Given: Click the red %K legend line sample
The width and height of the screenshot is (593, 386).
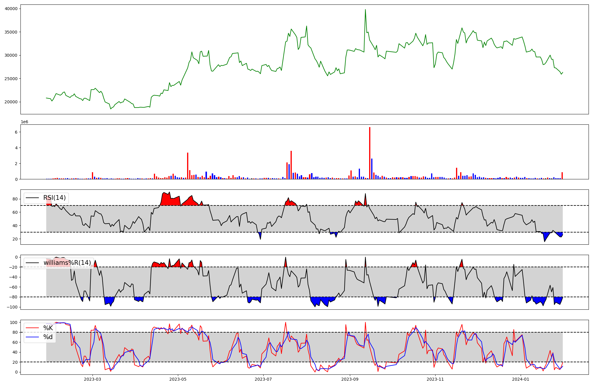Looking at the screenshot, I should (x=32, y=328).
